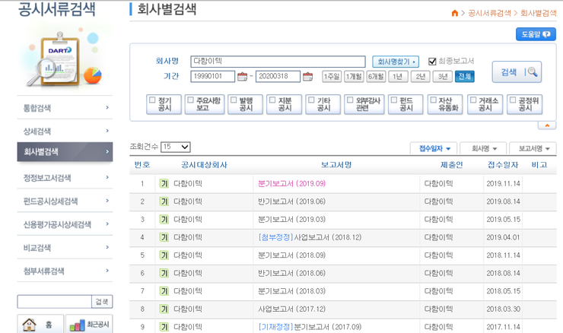Check the 주요사항보고 filter checkbox

[x=191, y=100]
